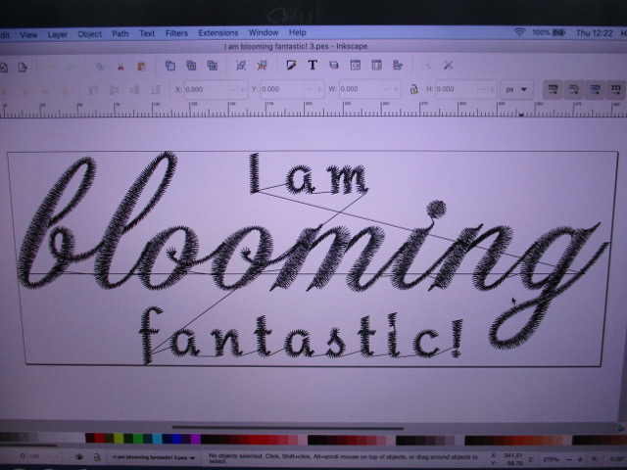Toggle scaling of stroke width
The height and width of the screenshot is (470, 627).
(553, 89)
